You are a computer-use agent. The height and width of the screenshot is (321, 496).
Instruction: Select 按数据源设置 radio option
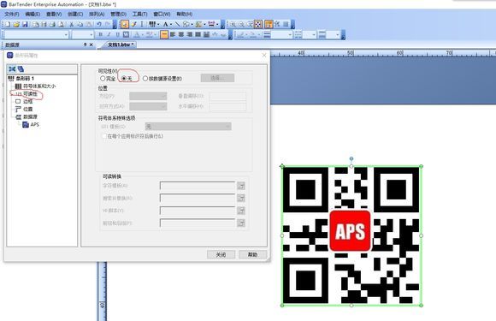click(x=145, y=78)
